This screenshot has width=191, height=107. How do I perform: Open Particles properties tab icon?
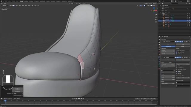pyautogui.click(x=159, y=59)
